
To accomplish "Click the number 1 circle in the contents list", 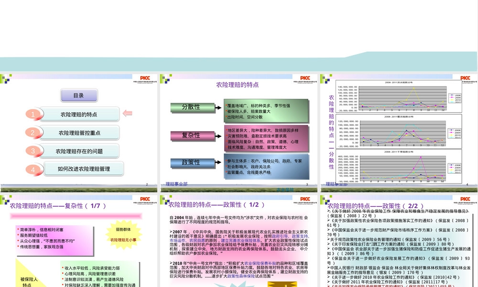I will point(33,114).
